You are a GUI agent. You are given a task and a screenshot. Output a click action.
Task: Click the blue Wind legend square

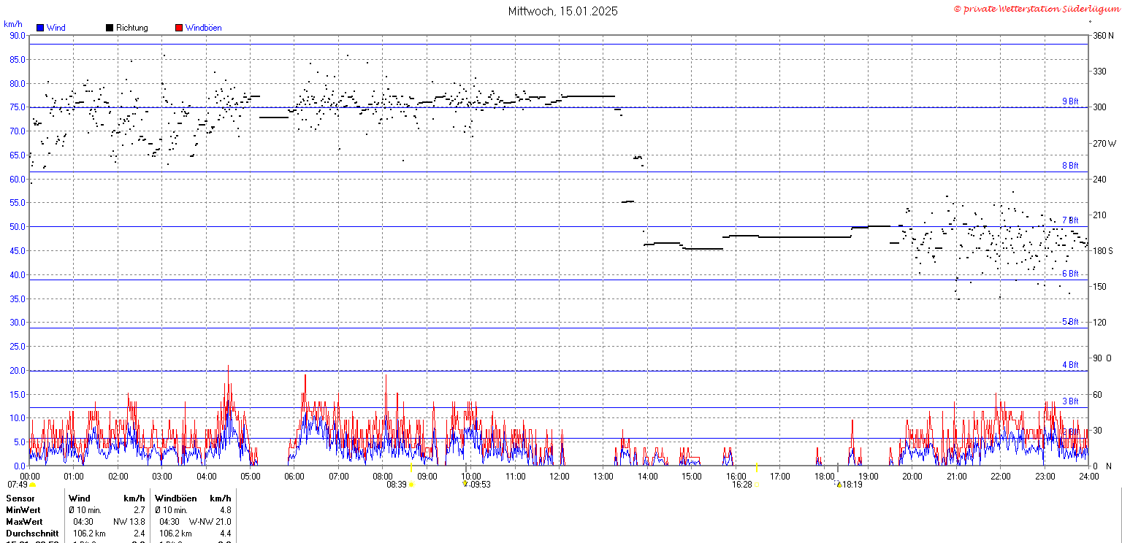pos(40,28)
